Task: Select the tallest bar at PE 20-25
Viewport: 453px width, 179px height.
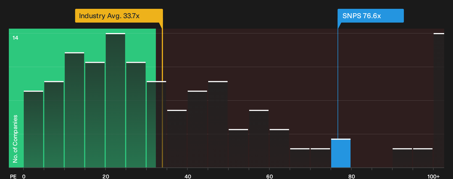Action: tap(115, 100)
